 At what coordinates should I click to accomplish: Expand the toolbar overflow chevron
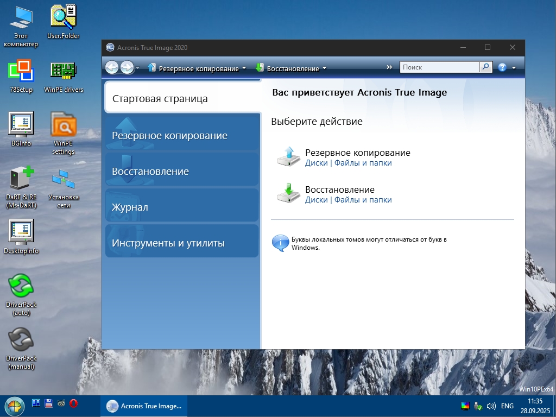click(389, 67)
